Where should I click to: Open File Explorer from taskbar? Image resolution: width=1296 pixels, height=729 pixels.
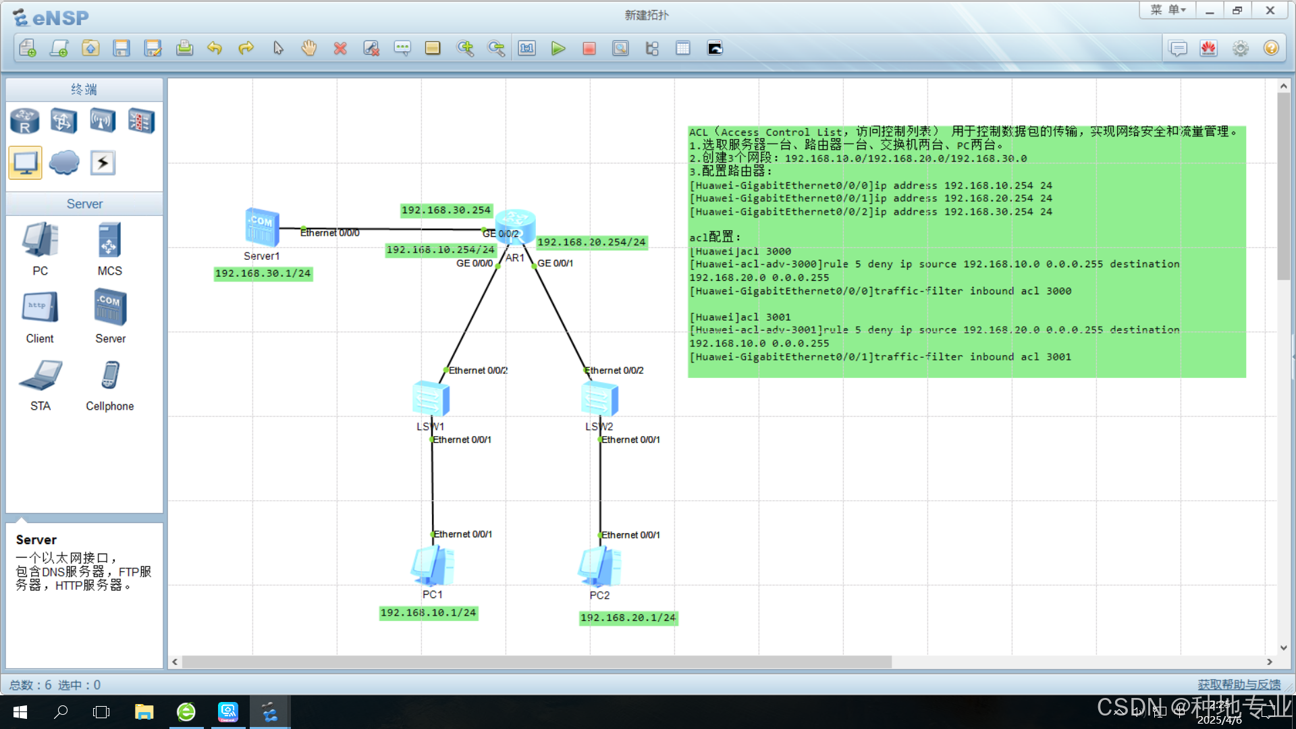(x=144, y=712)
